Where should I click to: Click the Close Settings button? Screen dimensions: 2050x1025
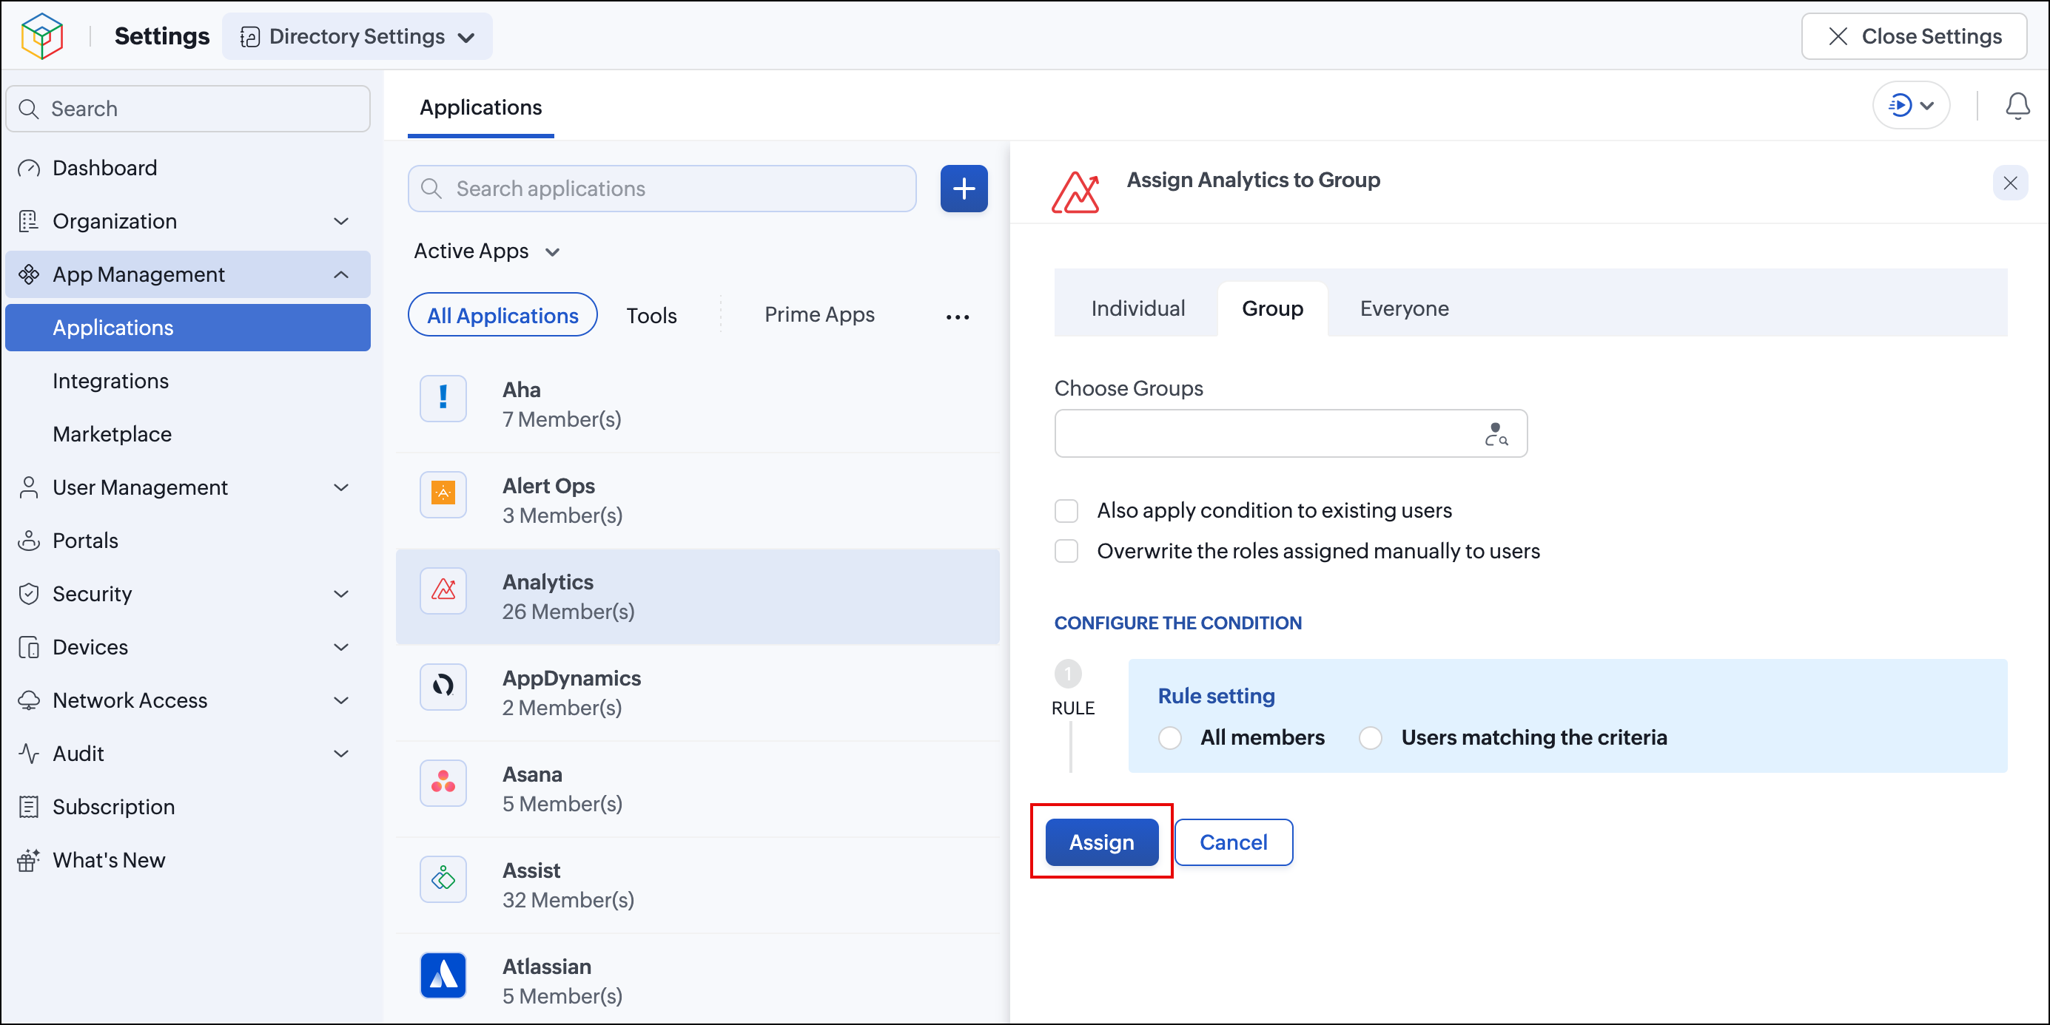(1914, 36)
